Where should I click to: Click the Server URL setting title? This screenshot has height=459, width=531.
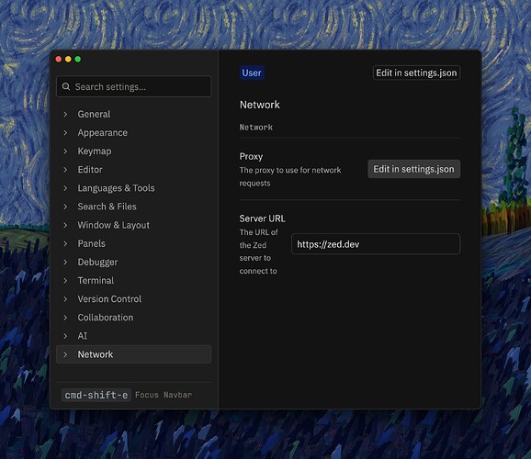(262, 218)
